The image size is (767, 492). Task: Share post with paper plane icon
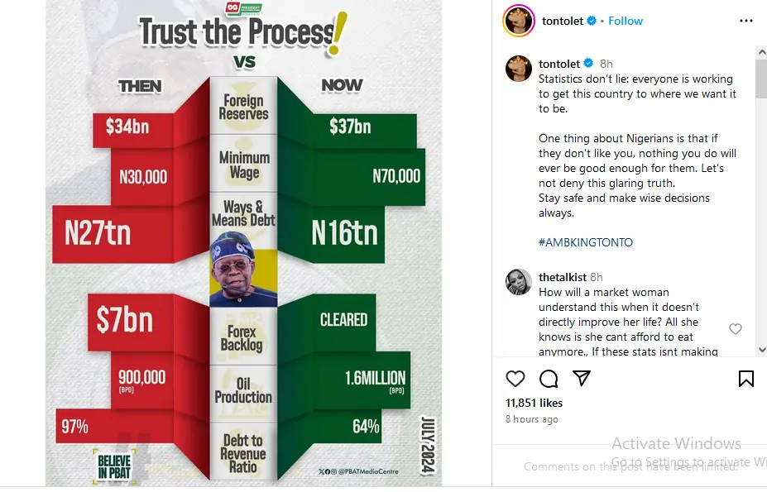point(582,378)
